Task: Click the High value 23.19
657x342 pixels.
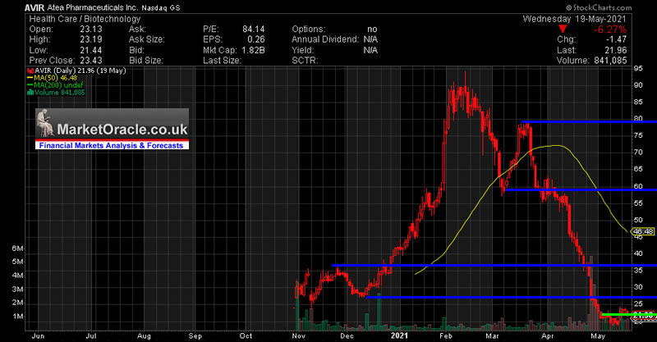Action: click(x=91, y=39)
